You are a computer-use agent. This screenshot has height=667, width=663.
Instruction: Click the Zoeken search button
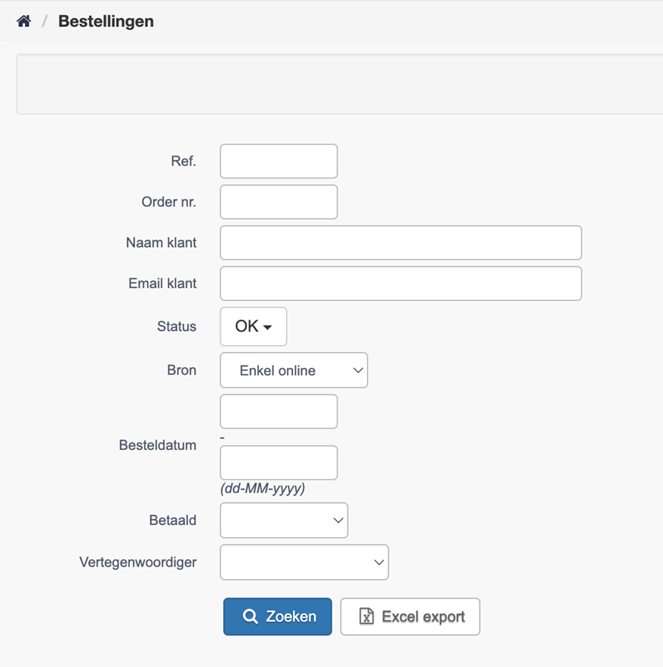278,617
